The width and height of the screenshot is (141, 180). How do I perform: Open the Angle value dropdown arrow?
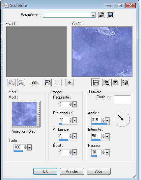(x=107, y=121)
